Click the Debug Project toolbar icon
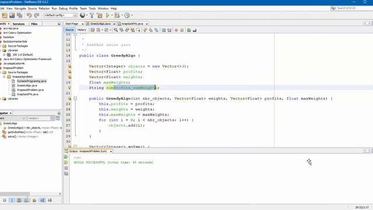 tap(117, 16)
